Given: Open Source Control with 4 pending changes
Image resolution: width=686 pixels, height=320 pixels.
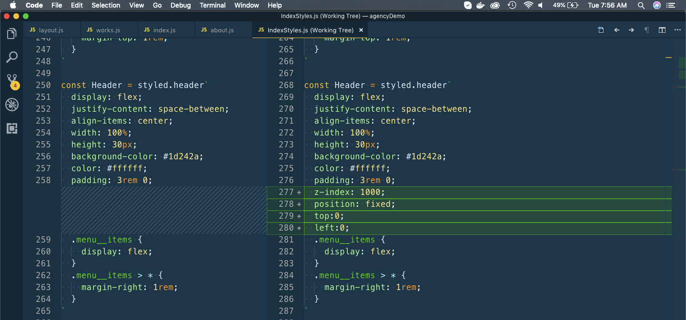Looking at the screenshot, I should pyautogui.click(x=11, y=80).
